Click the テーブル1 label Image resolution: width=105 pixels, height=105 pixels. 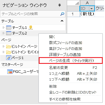20,28
